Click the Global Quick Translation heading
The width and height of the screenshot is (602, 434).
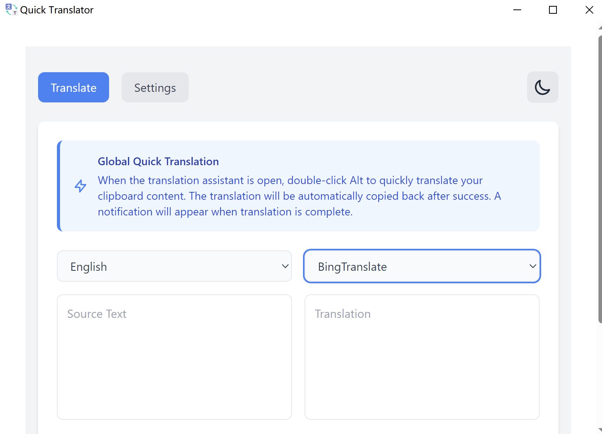[158, 162]
